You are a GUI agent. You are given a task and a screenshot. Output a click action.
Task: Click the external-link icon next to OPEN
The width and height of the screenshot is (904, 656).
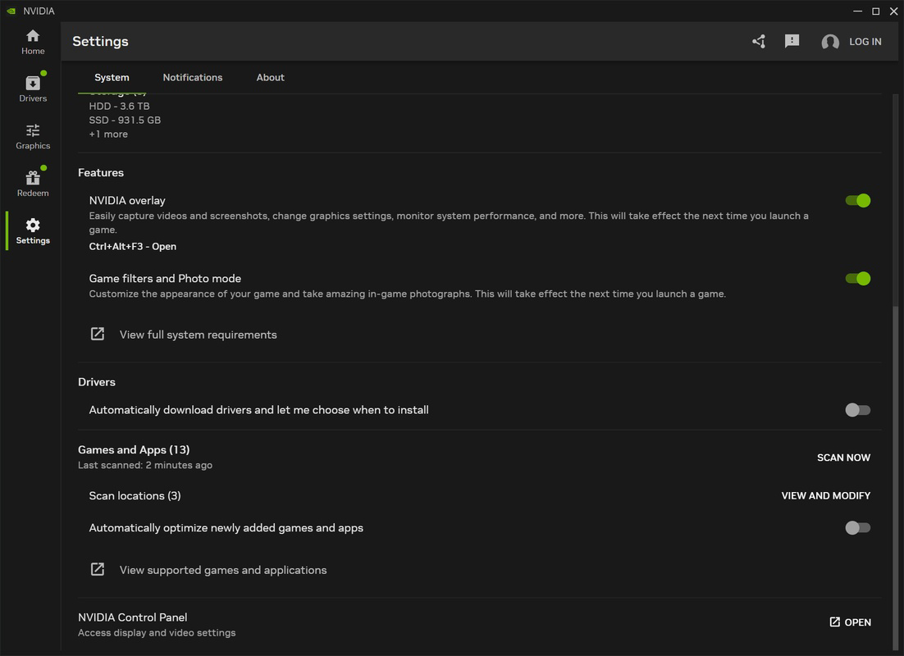(x=834, y=622)
